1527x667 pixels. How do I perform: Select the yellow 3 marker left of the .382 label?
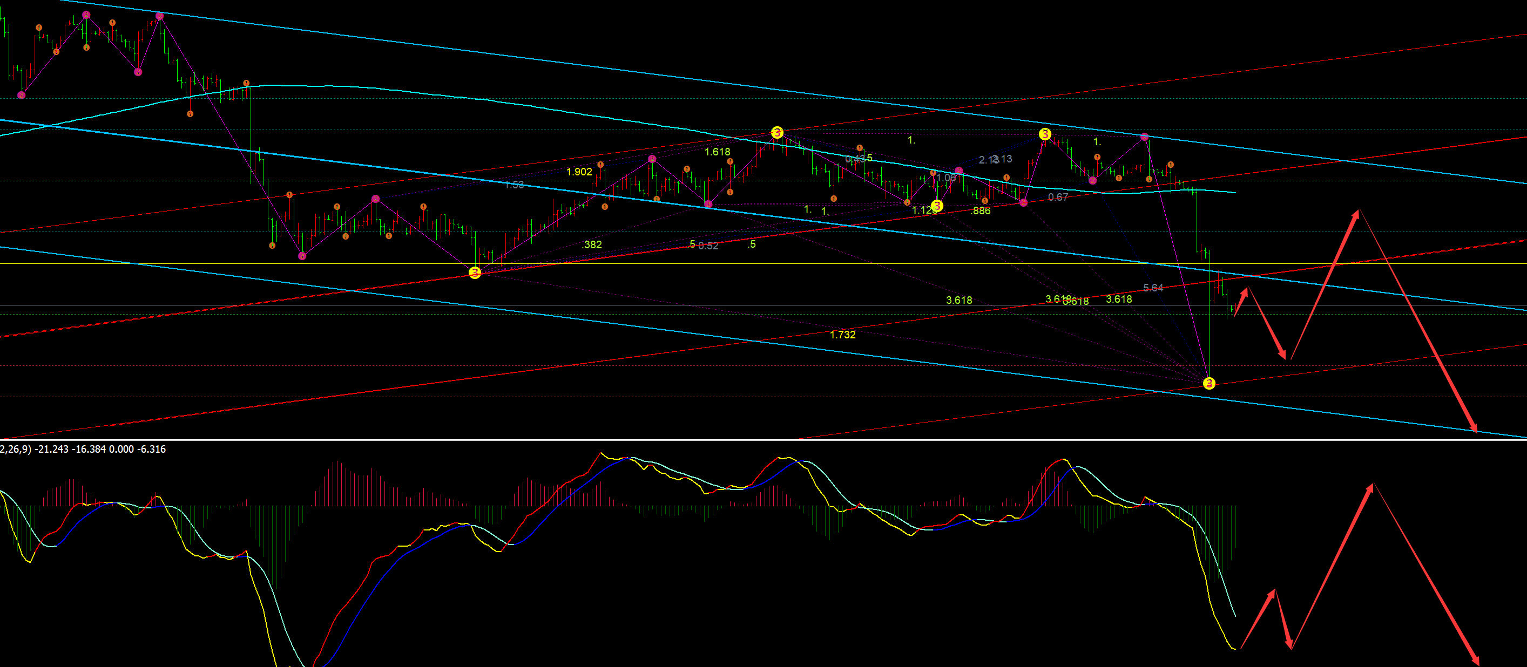[x=474, y=273]
